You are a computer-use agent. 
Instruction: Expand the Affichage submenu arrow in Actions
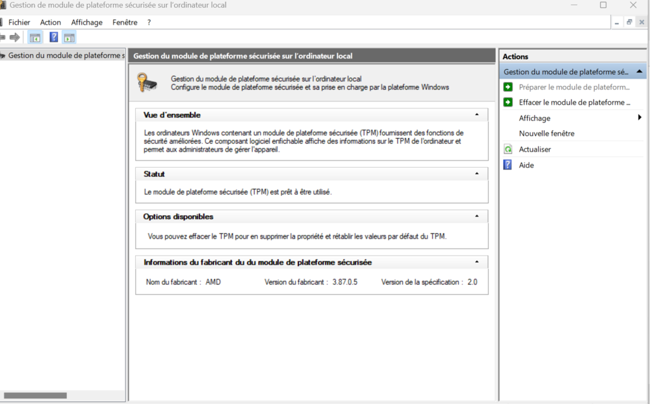point(640,118)
